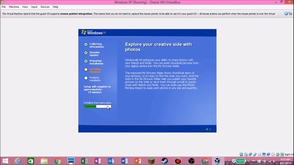This screenshot has height=165, width=294.
Task: Launch Excel from the taskbar
Action: [x=85, y=161]
